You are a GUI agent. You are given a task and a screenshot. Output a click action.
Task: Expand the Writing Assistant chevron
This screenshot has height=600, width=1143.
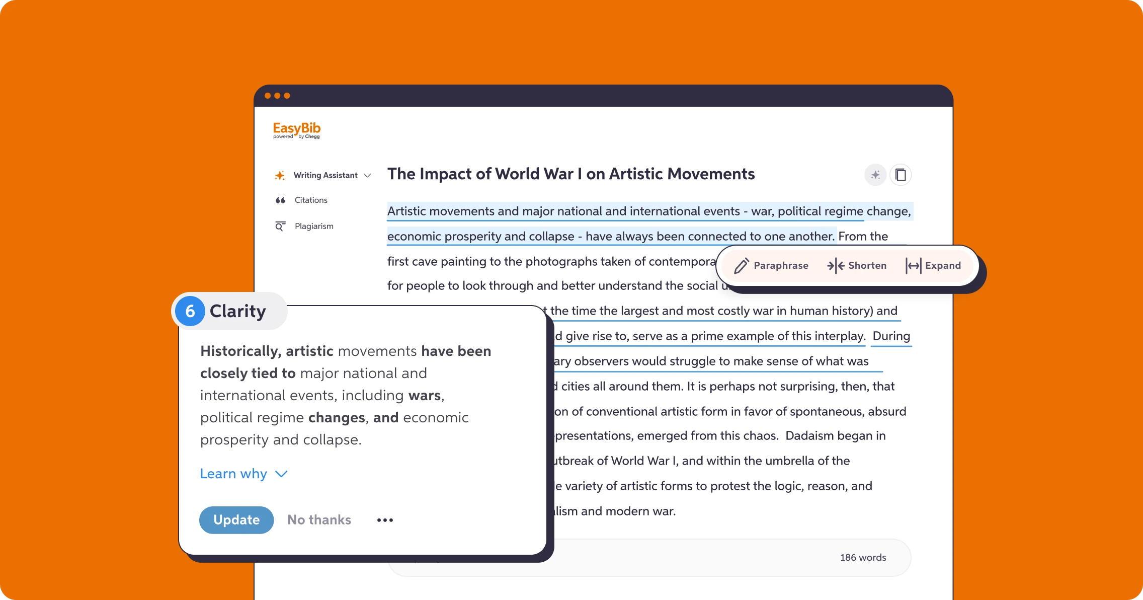click(x=368, y=176)
